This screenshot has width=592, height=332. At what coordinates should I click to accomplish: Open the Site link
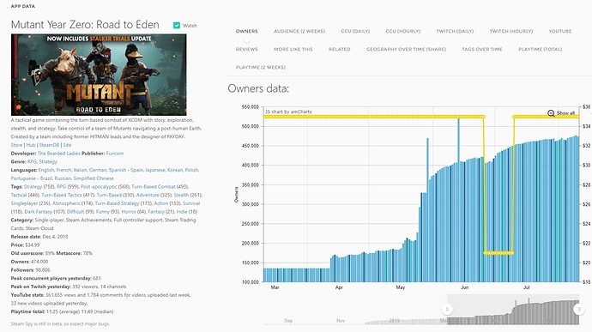(x=67, y=145)
